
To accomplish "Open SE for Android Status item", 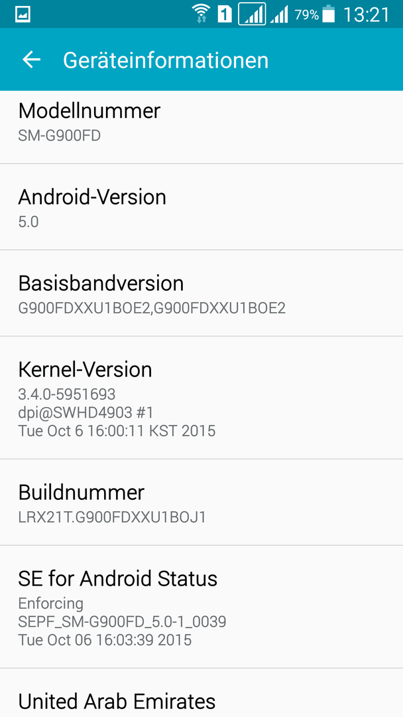I will pos(201,607).
